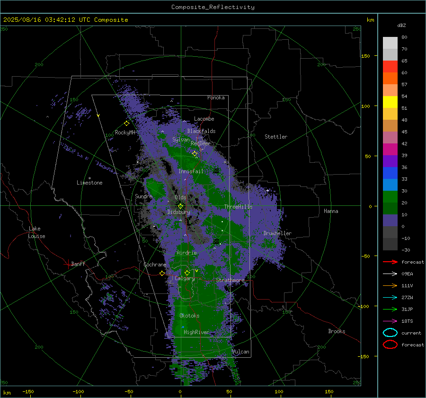Click the bright green 20-30 dBZ swatch
426x398 pixels.
390,196
